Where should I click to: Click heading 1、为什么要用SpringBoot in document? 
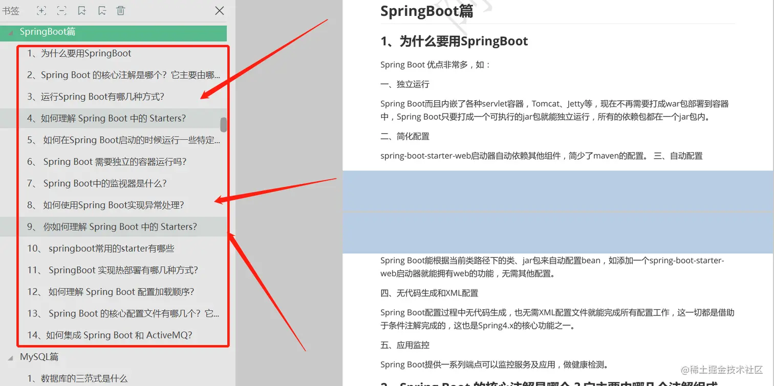(454, 41)
